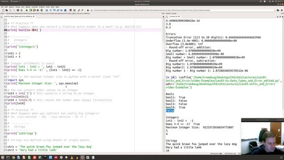The width and height of the screenshot is (284, 160).
Task: Click the green Run file button
Action: (27, 10)
